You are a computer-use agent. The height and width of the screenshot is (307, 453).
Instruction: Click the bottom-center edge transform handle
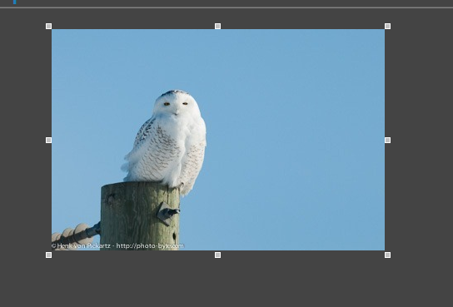pos(218,255)
